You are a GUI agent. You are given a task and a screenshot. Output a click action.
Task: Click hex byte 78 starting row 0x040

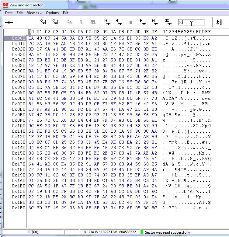31,60
